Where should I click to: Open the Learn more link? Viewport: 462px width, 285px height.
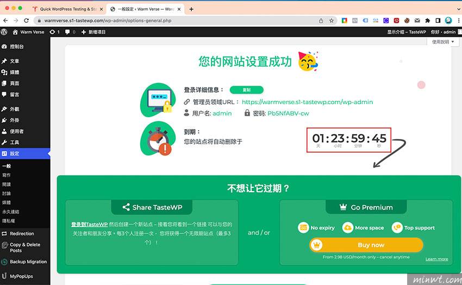(x=436, y=259)
